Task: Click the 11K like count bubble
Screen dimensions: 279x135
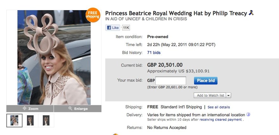Action: click(126, 28)
